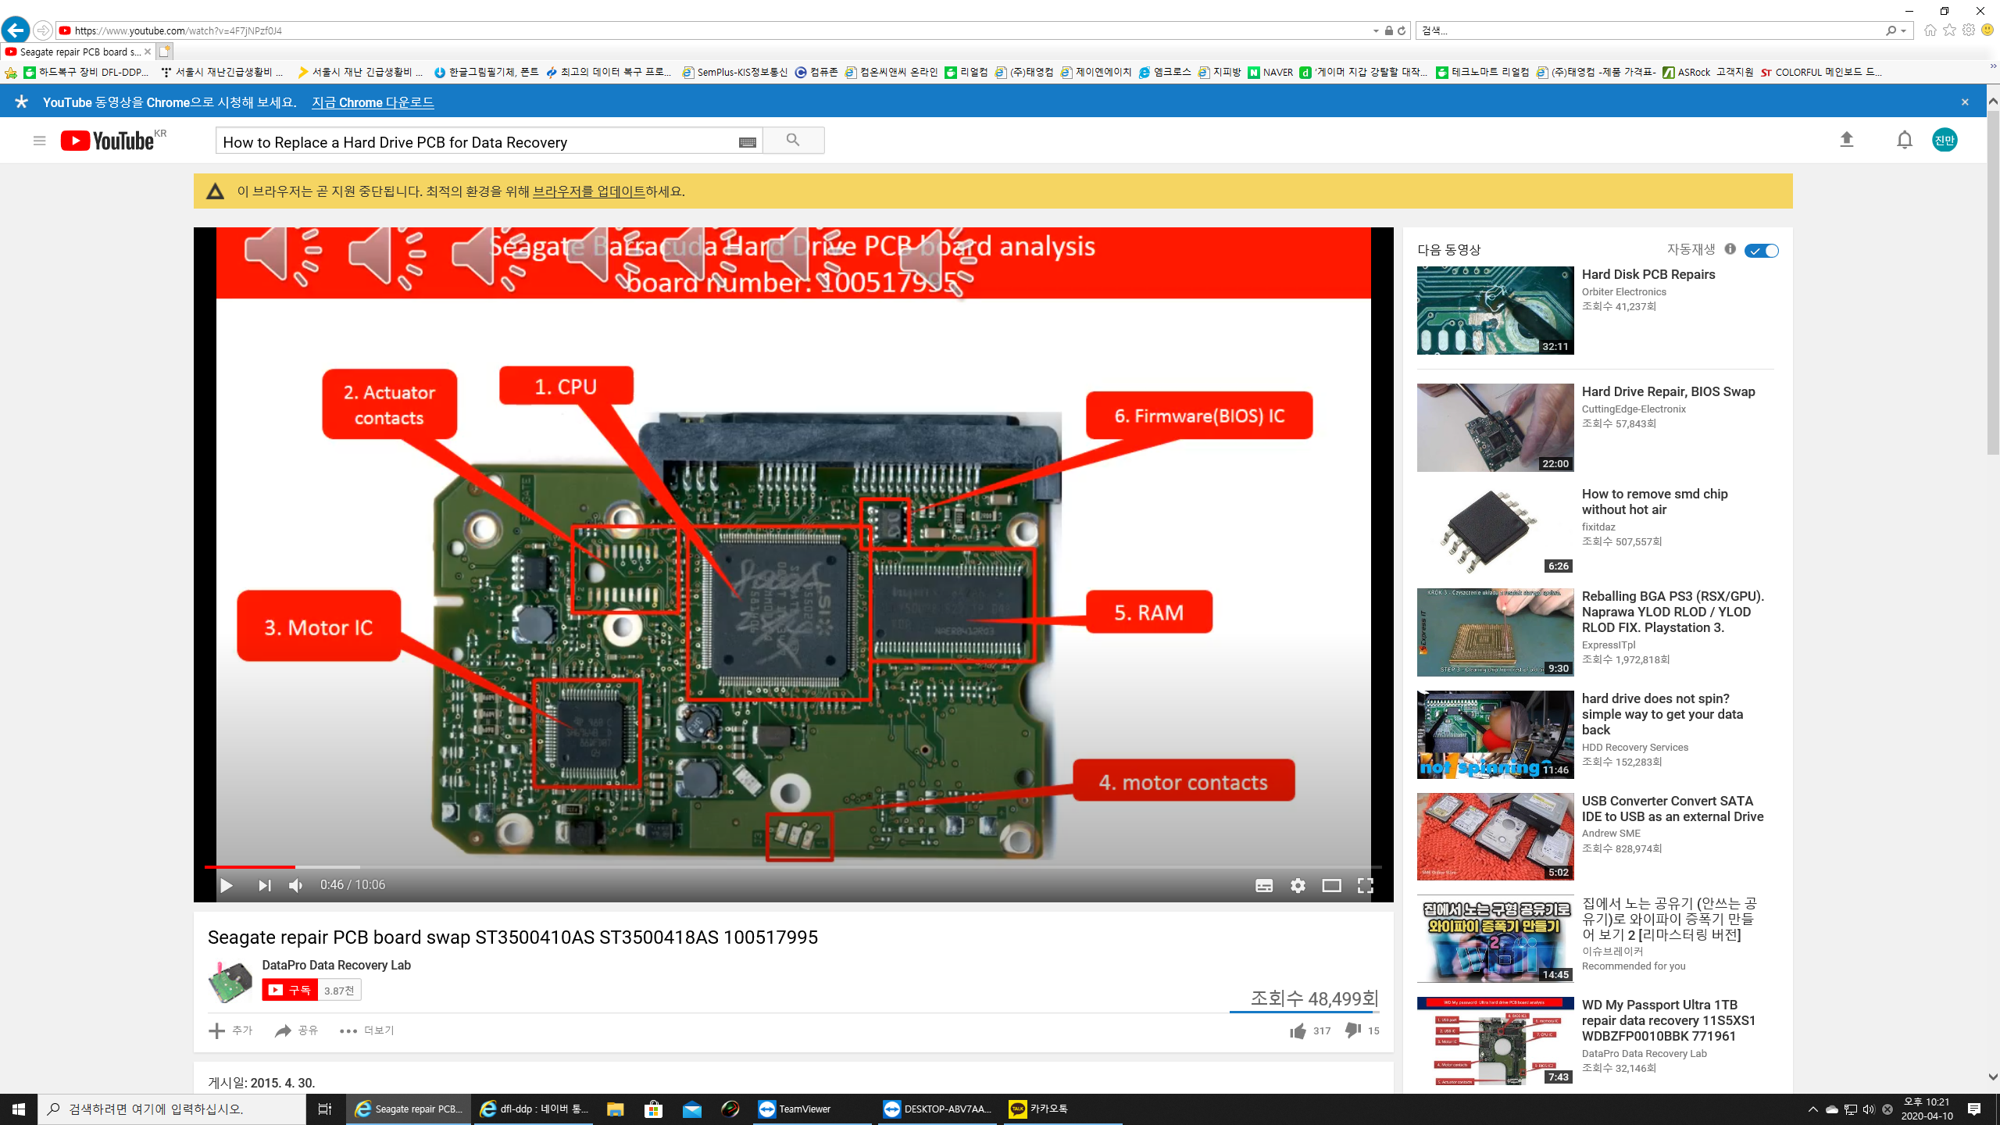Open IE home icon

pos(1930,30)
